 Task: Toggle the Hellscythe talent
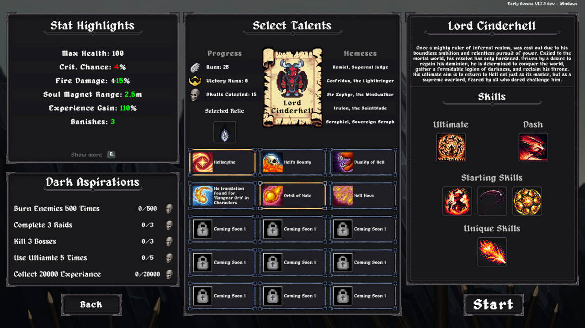[x=223, y=162]
